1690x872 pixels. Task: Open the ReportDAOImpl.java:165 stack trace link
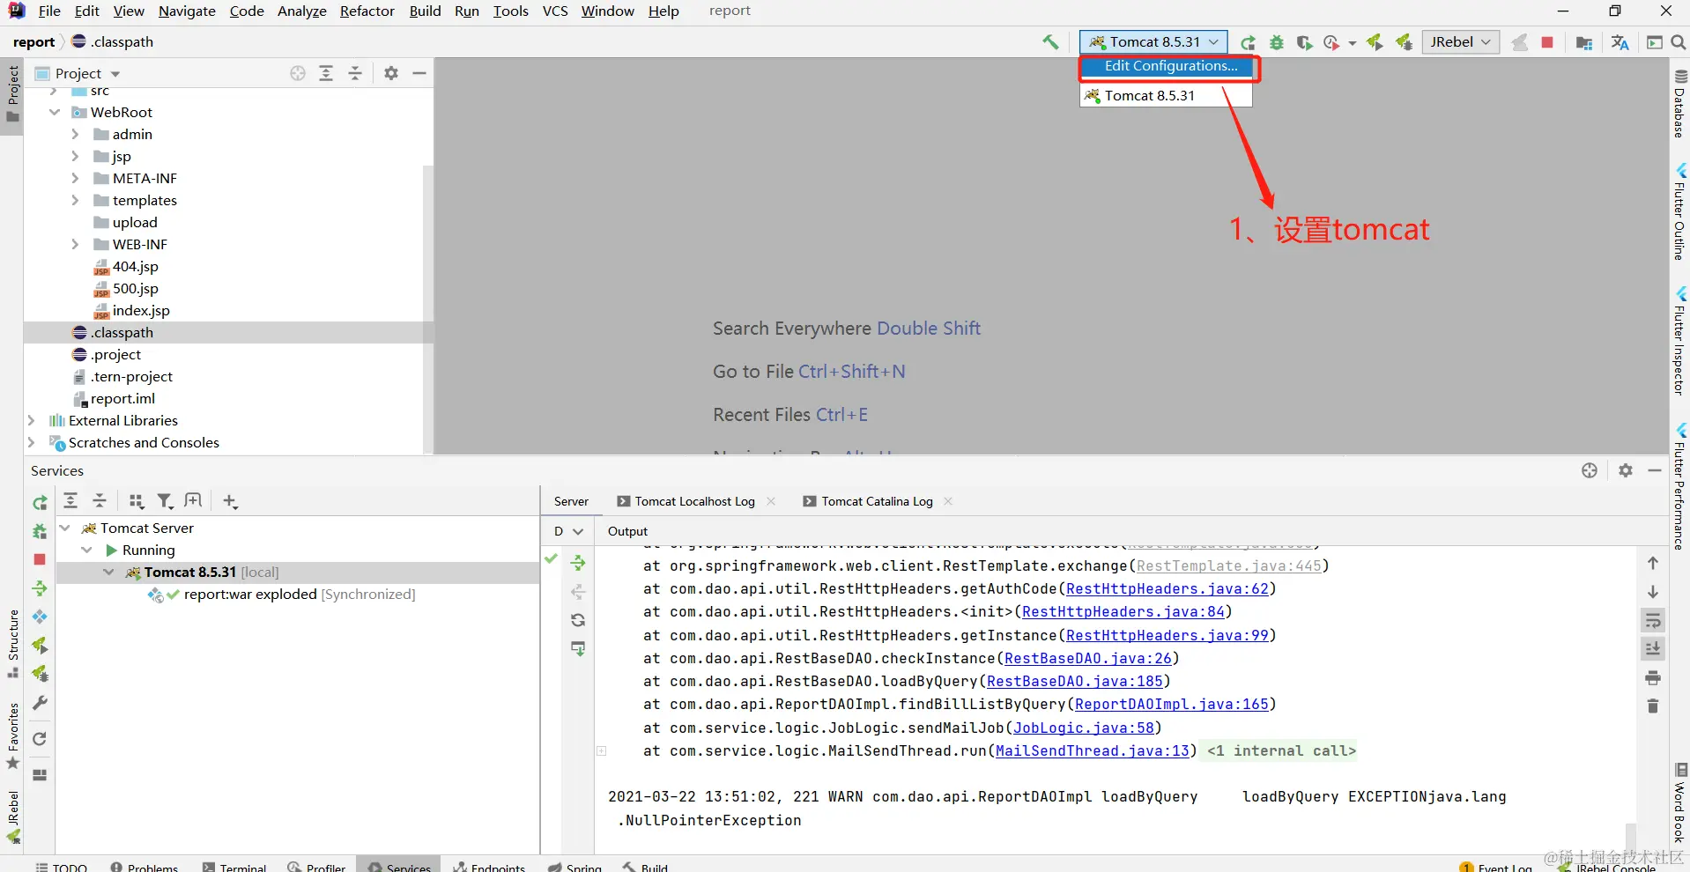pos(1172,705)
